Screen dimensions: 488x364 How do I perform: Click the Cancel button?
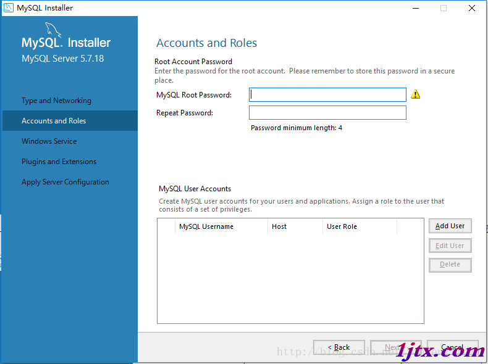pos(453,347)
